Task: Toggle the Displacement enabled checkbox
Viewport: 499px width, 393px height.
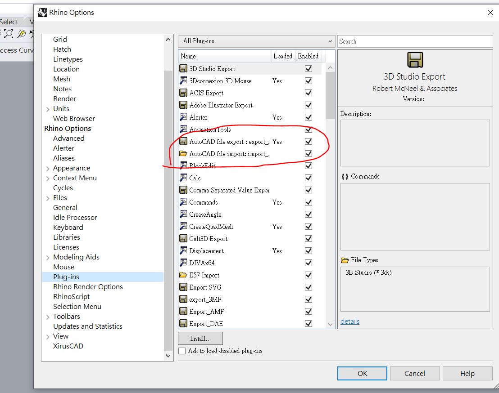Action: 308,250
